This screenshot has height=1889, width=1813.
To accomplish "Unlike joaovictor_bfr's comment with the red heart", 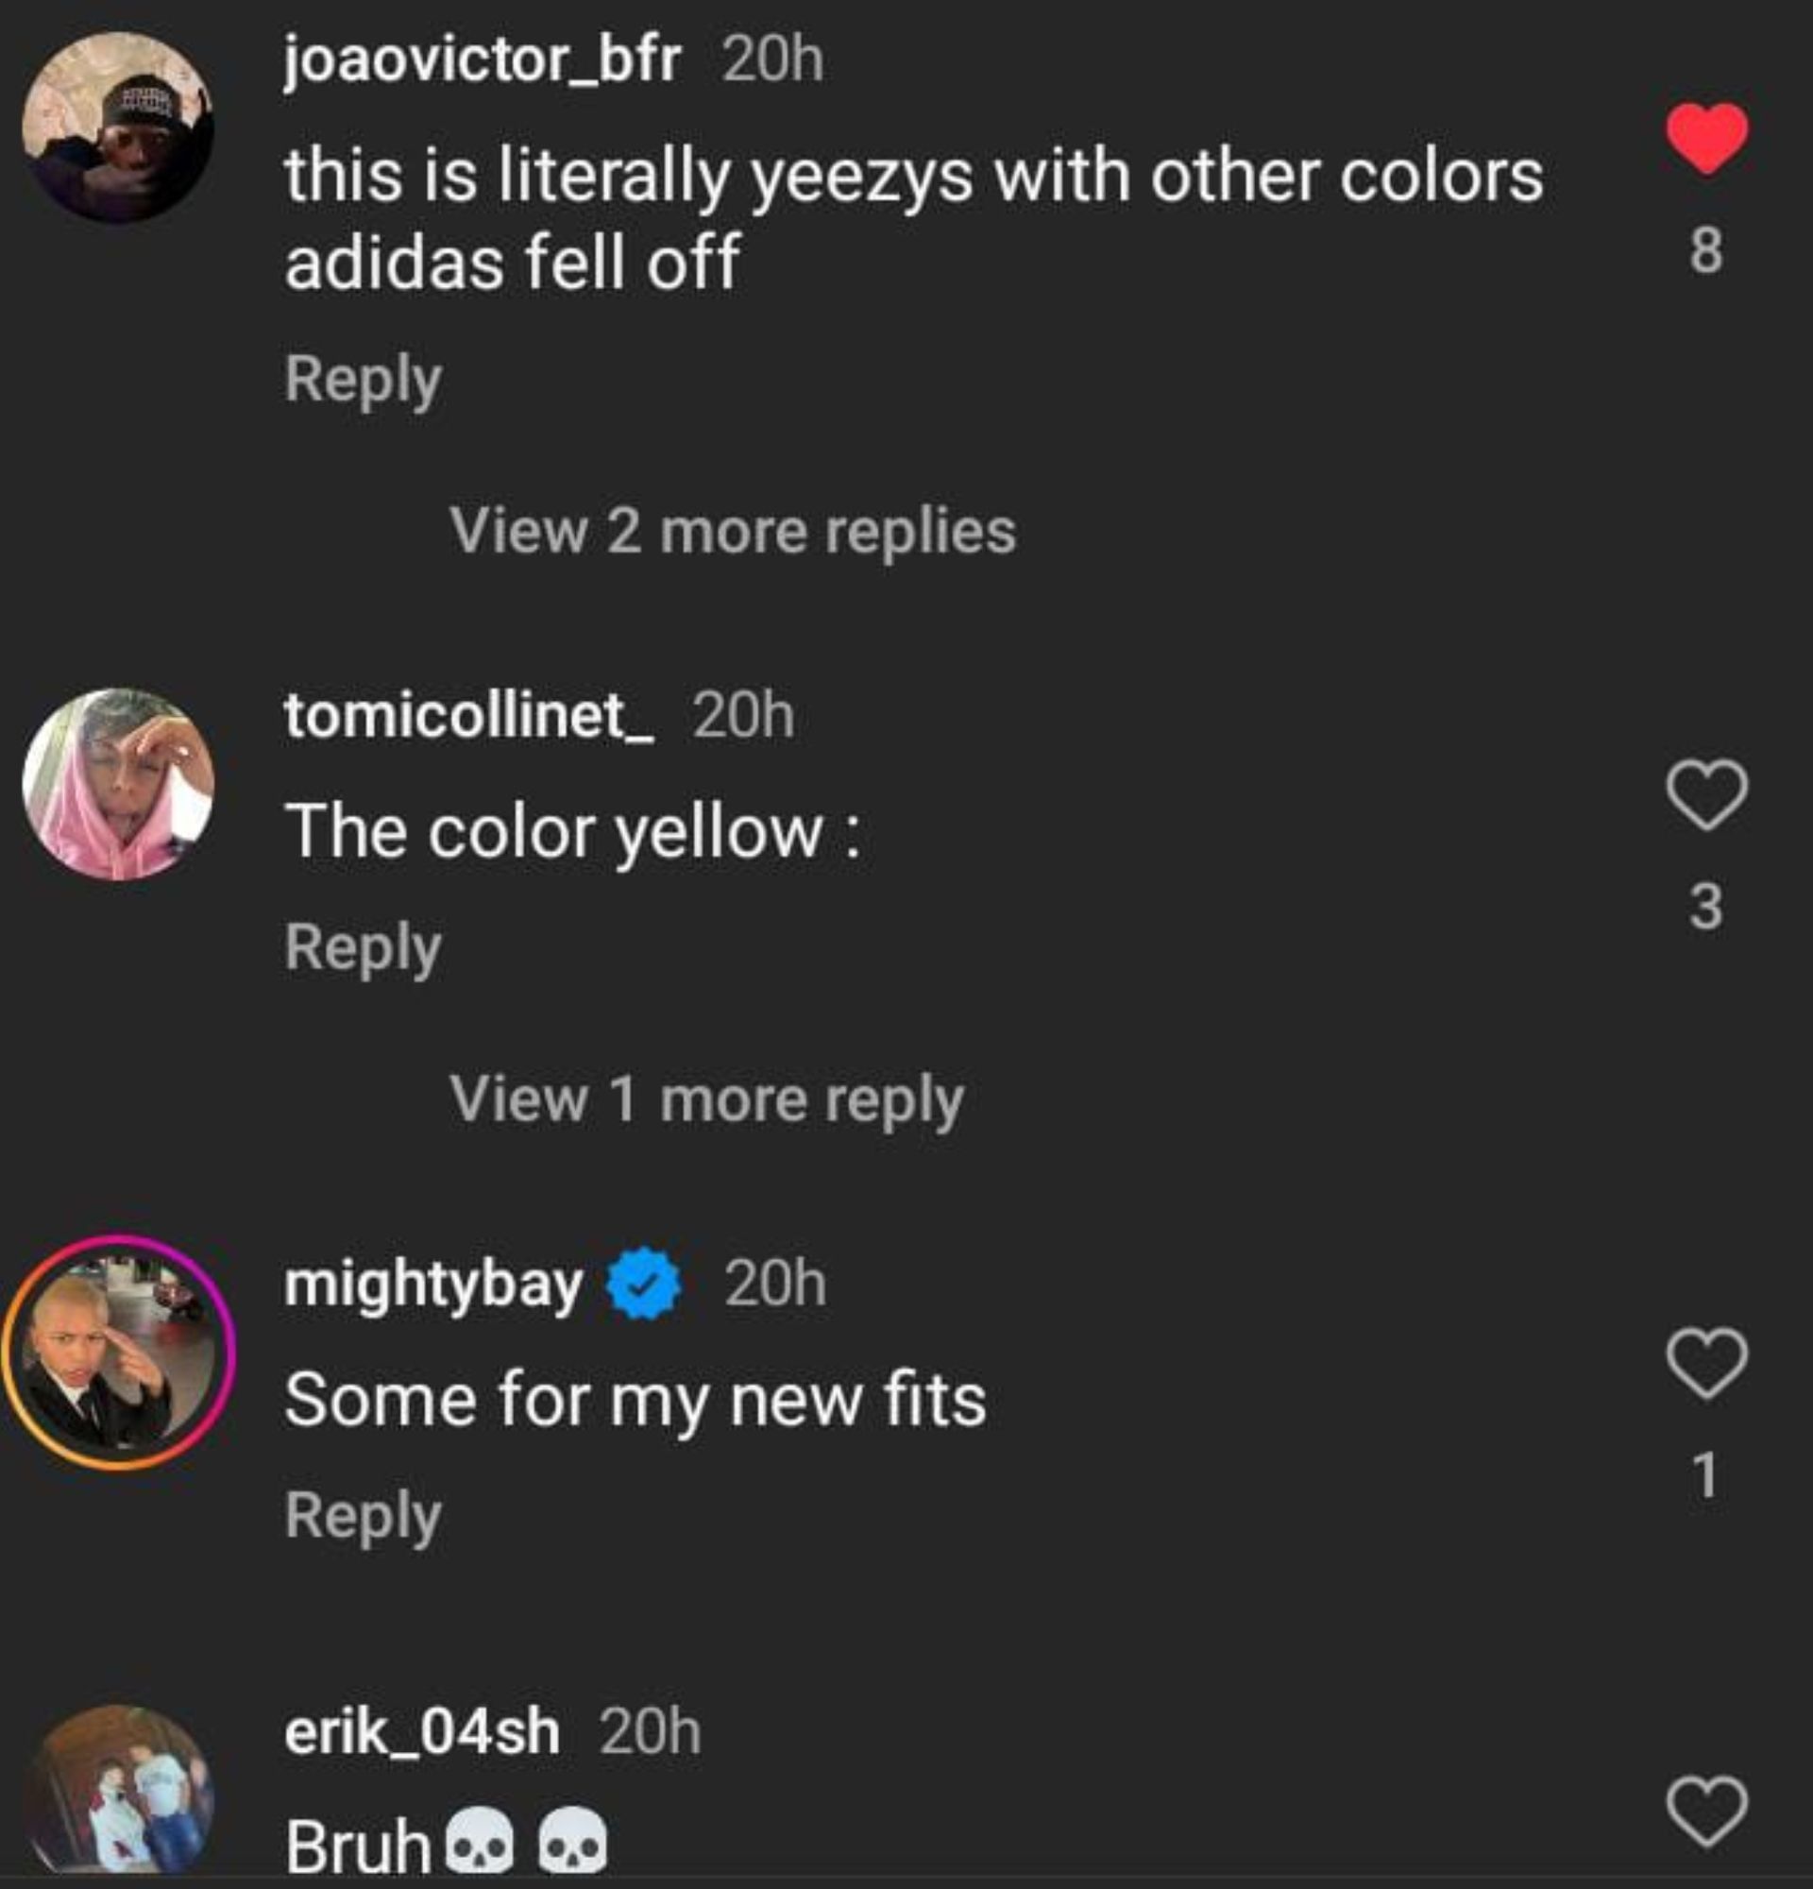I will click(x=1706, y=139).
